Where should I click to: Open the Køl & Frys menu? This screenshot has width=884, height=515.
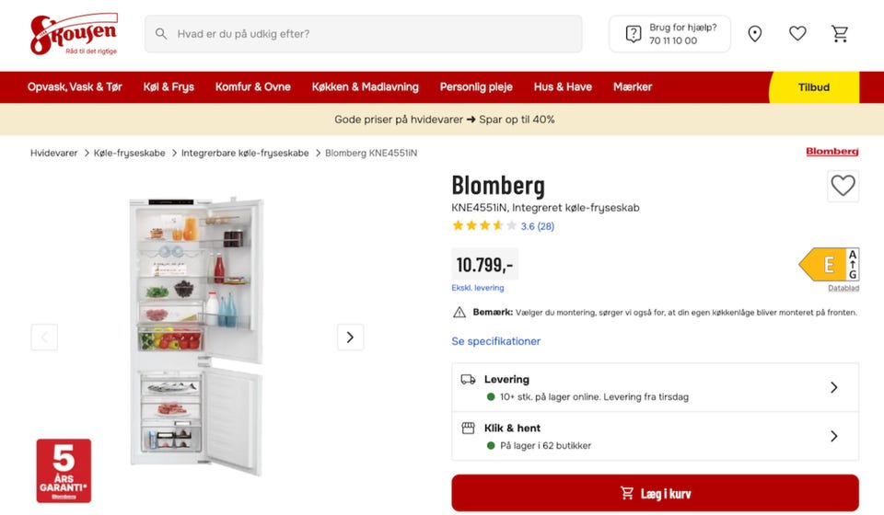169,87
